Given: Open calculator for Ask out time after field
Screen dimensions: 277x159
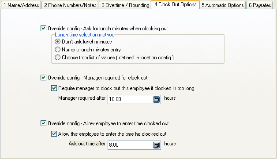Looking at the screenshot, I should pyautogui.click(x=156, y=145).
